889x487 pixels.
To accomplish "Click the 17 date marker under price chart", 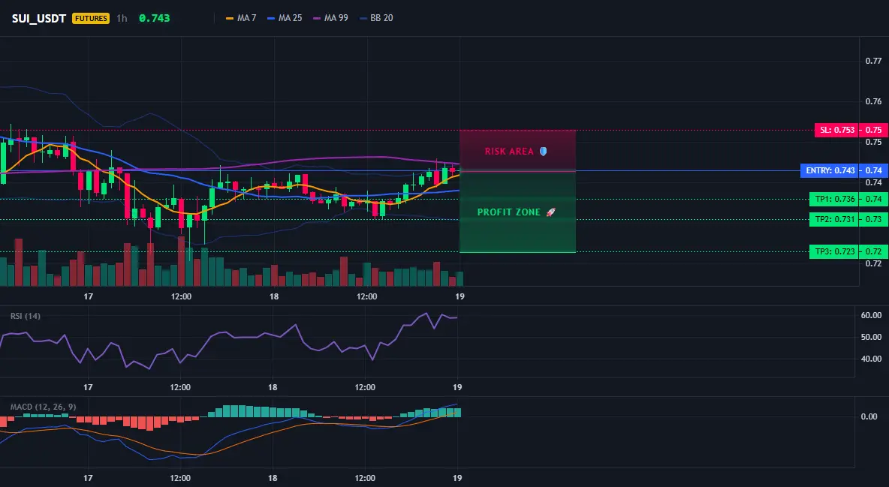I will pos(88,296).
